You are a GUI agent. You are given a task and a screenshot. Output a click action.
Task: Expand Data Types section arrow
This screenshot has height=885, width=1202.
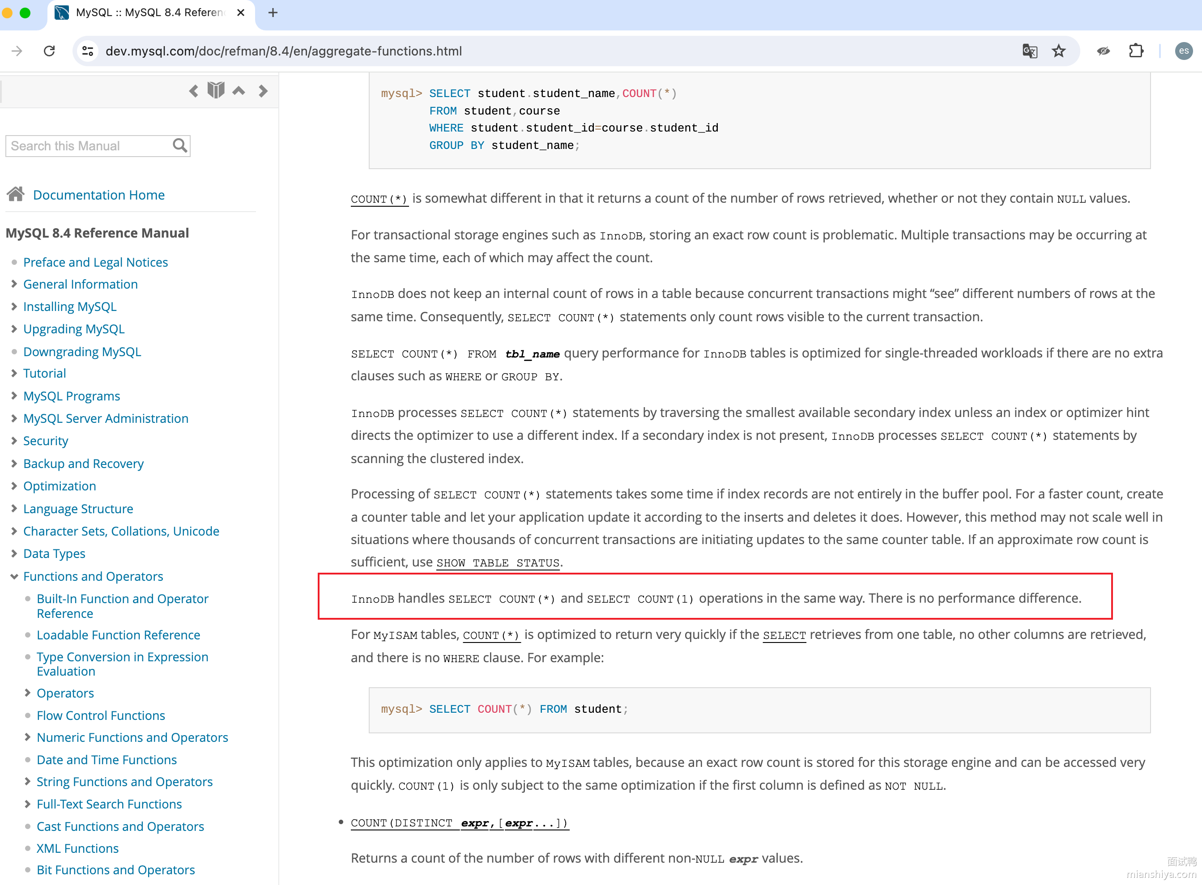tap(14, 553)
